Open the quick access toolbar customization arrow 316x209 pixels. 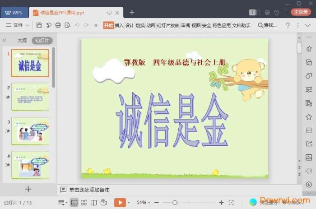[96, 25]
